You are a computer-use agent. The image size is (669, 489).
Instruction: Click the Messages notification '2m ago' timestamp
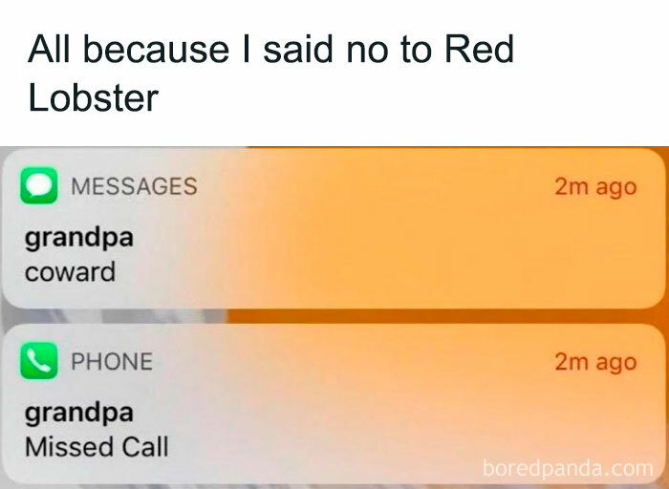[595, 187]
